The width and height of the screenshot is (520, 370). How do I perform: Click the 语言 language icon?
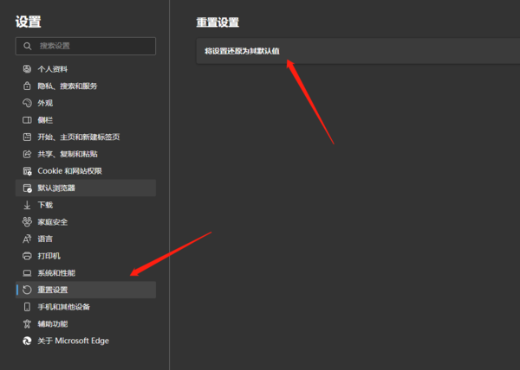tap(27, 239)
